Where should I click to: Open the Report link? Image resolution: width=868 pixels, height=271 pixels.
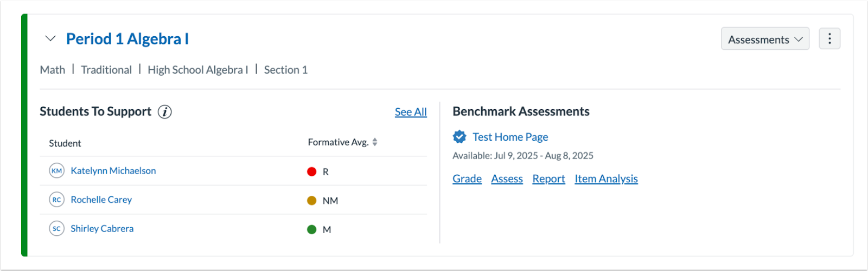click(548, 179)
